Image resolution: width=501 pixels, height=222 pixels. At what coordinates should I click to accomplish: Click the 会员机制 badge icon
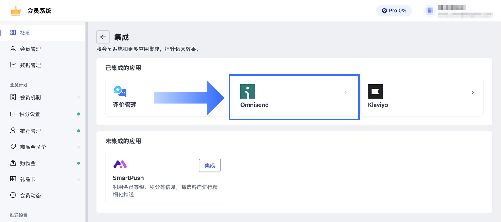13,97
